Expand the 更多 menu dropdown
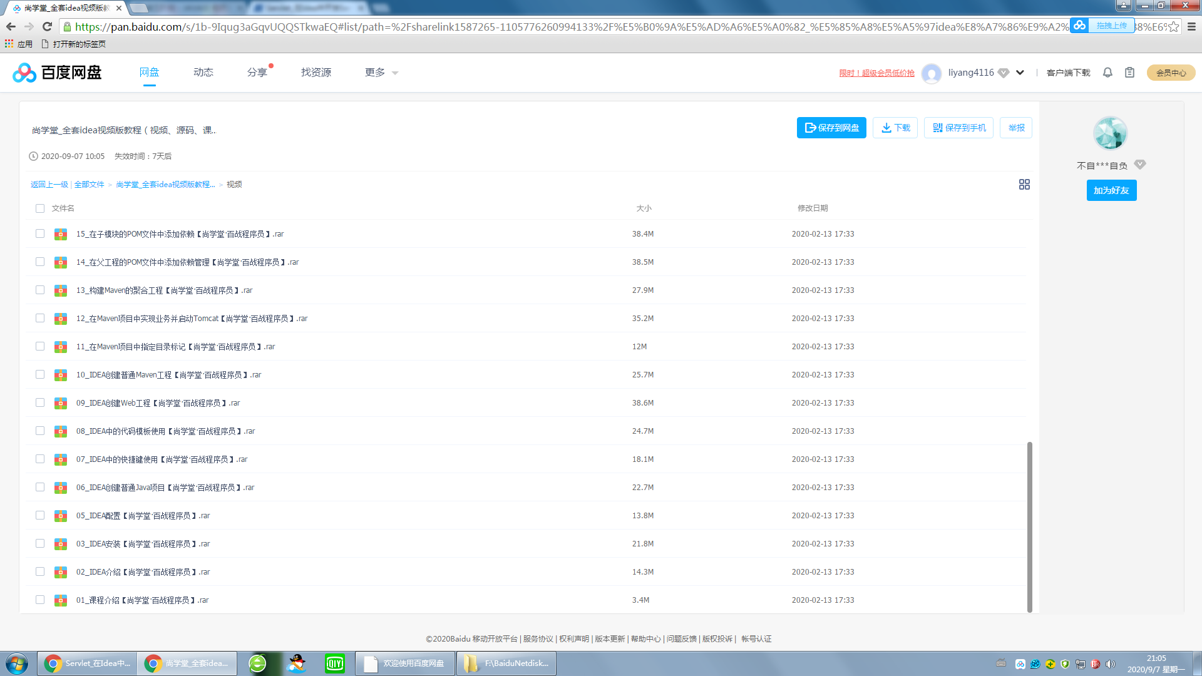The width and height of the screenshot is (1202, 676). pos(381,73)
